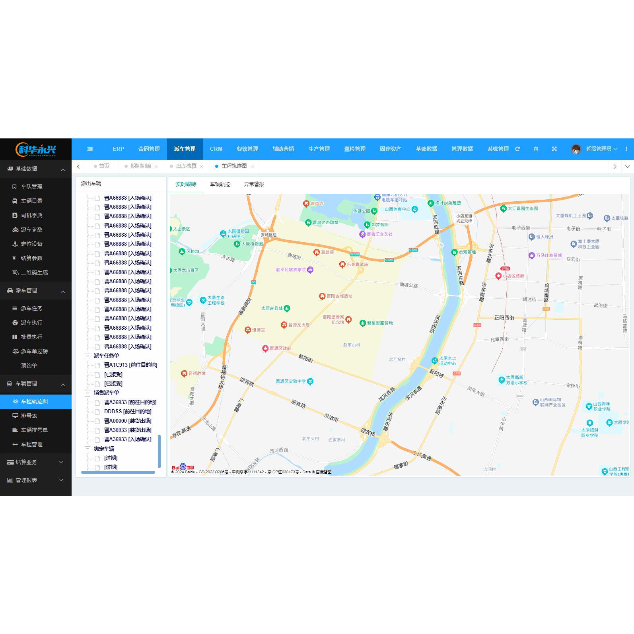The width and height of the screenshot is (634, 634).
Task: Open 车队管理 in the sidebar
Action: click(x=31, y=187)
